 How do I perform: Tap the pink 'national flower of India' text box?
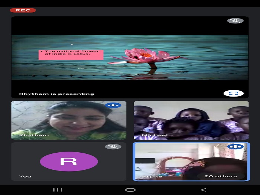pos(71,55)
